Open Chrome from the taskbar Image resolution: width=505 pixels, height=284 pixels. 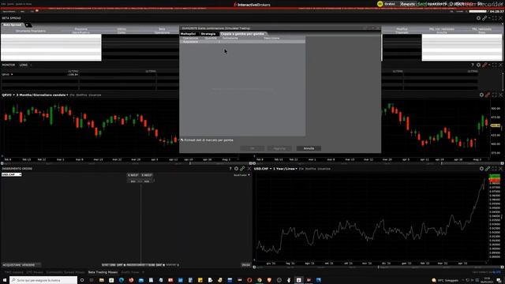[260, 280]
